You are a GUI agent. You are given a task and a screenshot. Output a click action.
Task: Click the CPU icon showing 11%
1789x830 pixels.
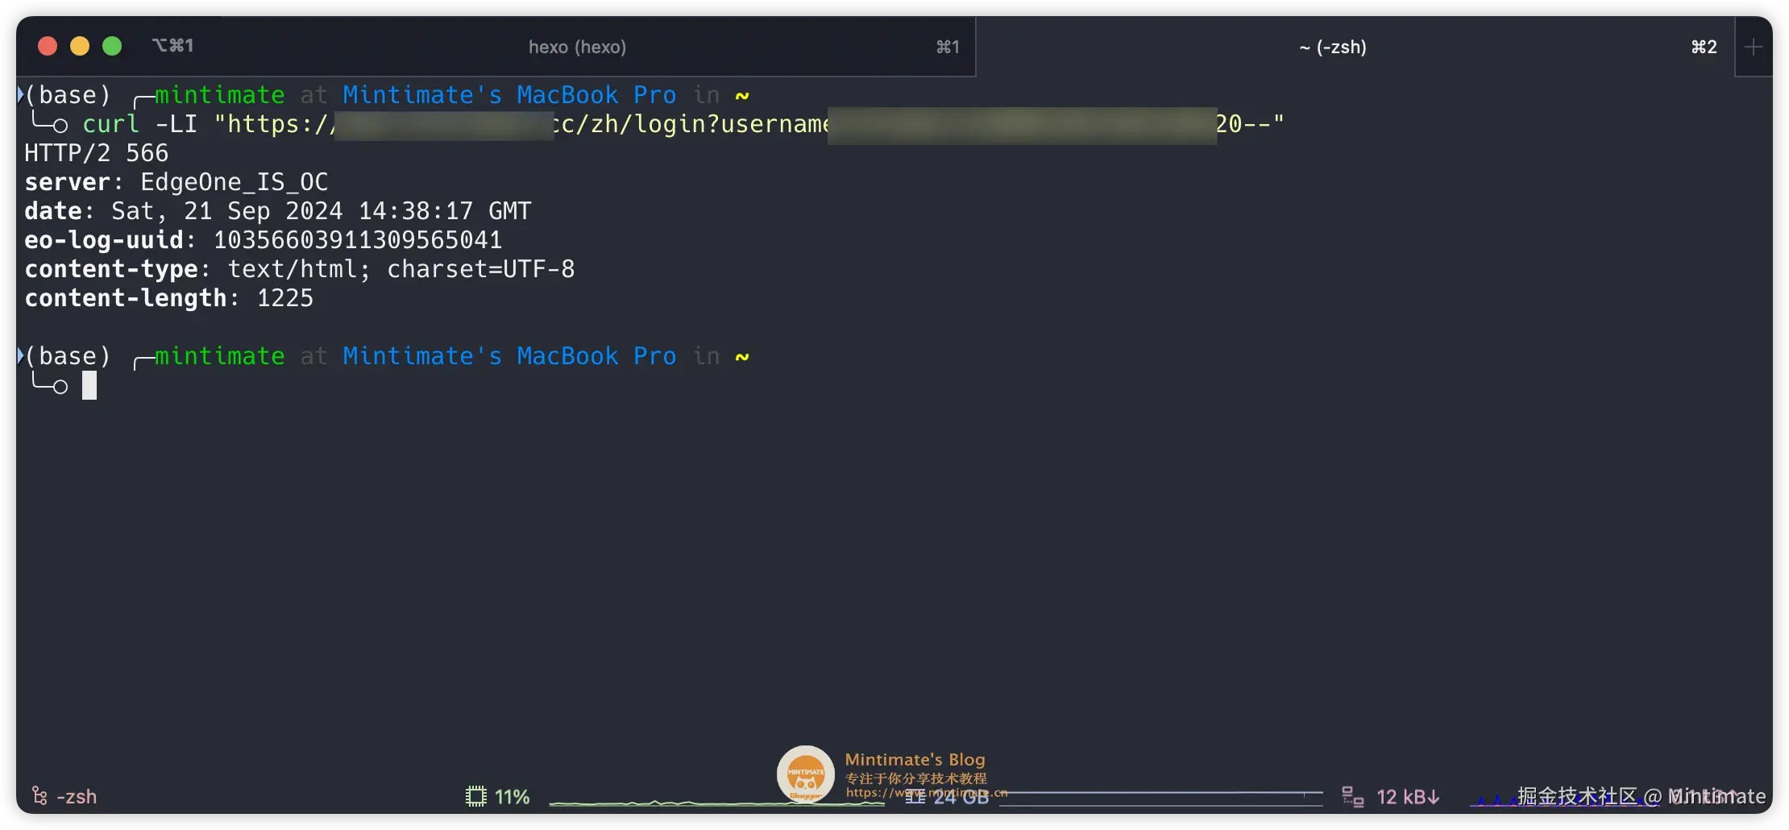[x=476, y=796]
